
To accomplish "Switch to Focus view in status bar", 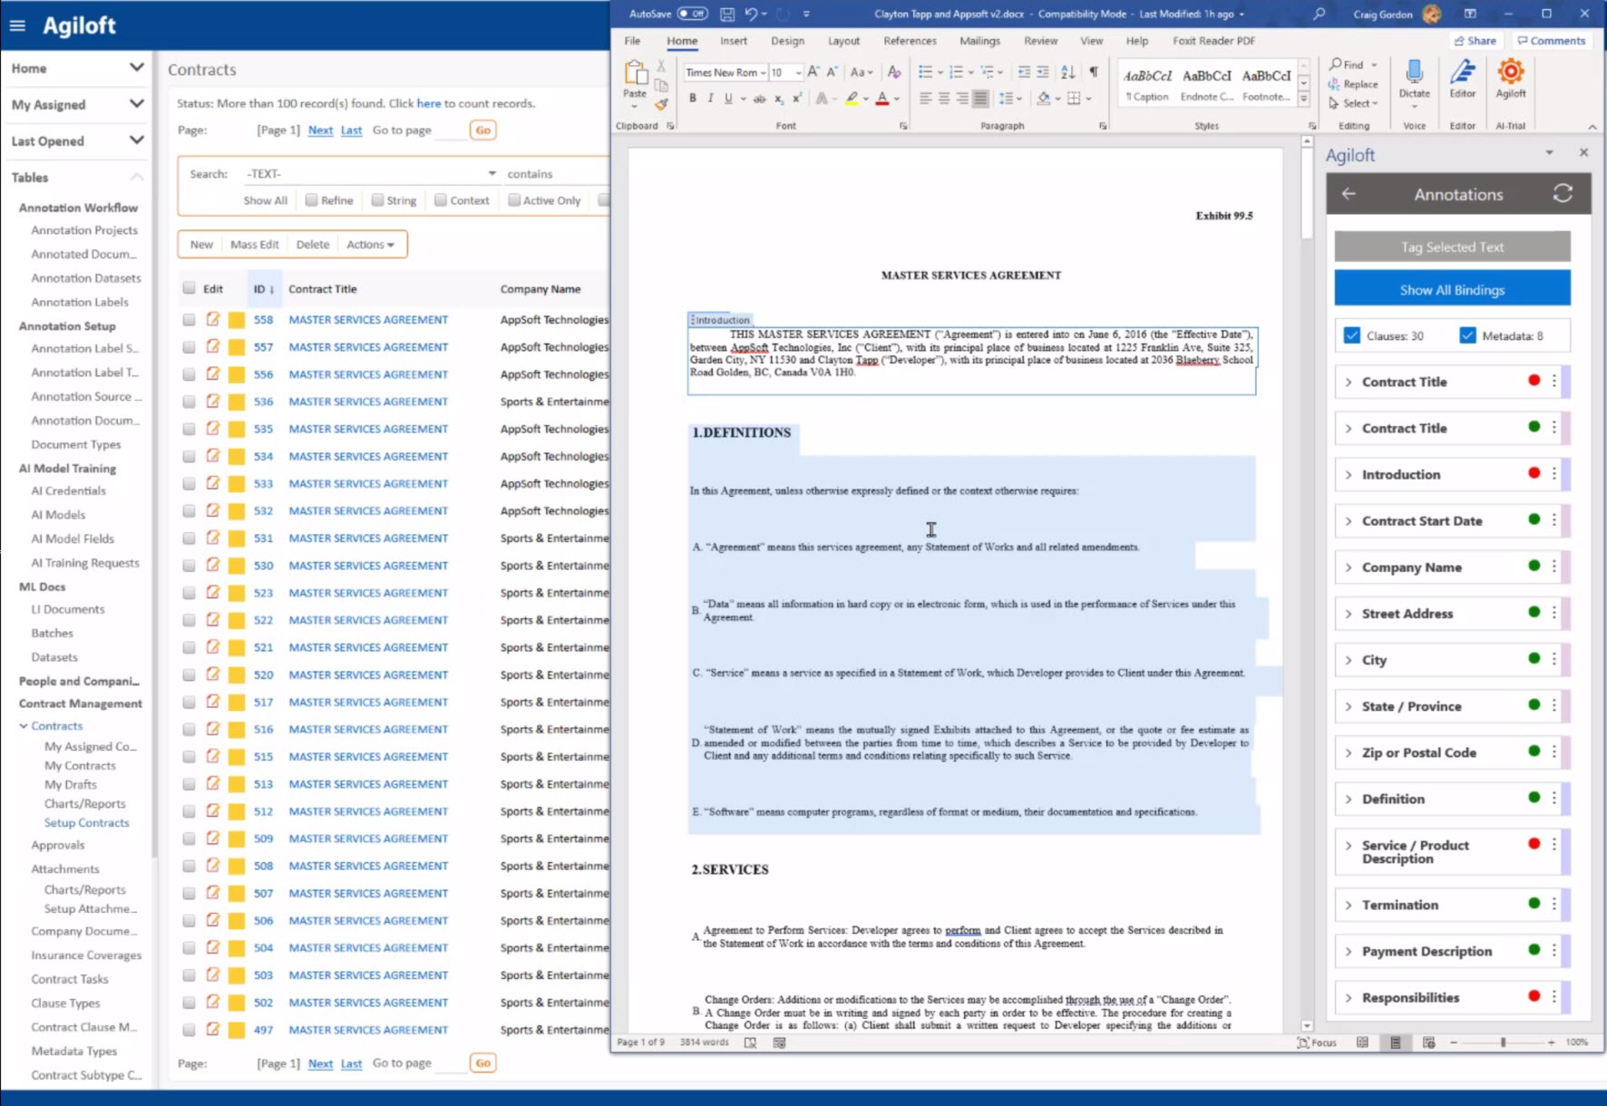I will (1317, 1043).
